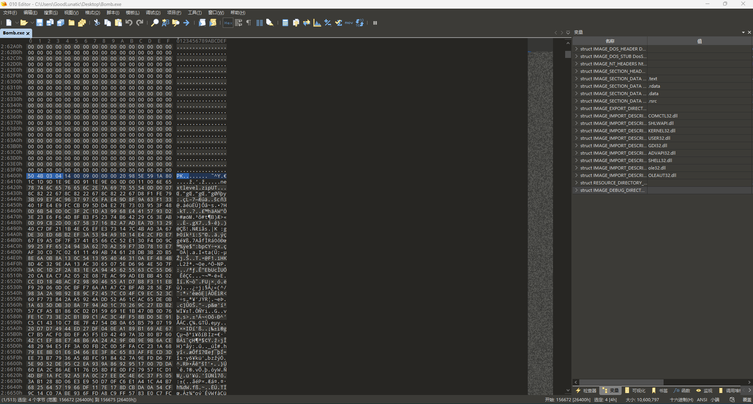Expand the OLEAUT32.dll import descriptor
Image resolution: width=753 pixels, height=404 pixels.
[x=576, y=175]
